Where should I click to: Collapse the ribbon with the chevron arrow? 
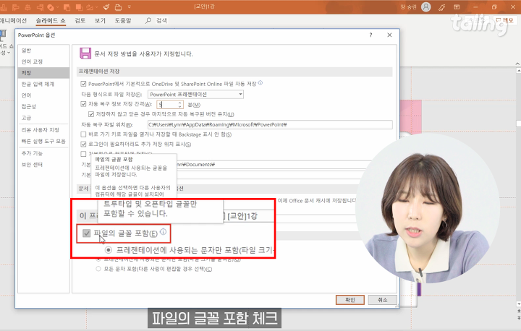pyautogui.click(x=517, y=63)
